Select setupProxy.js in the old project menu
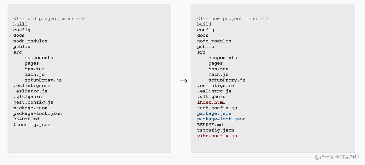 [43, 80]
